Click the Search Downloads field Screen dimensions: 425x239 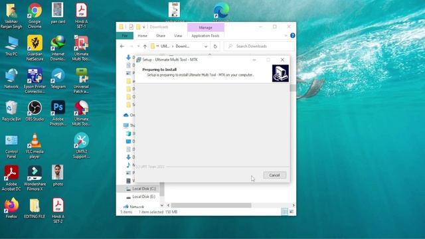click(260, 46)
